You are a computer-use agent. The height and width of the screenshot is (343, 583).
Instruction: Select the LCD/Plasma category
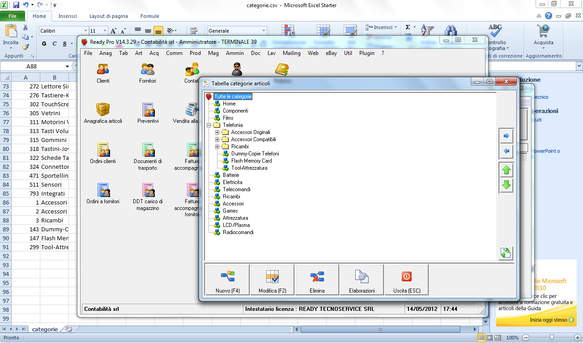(x=236, y=225)
